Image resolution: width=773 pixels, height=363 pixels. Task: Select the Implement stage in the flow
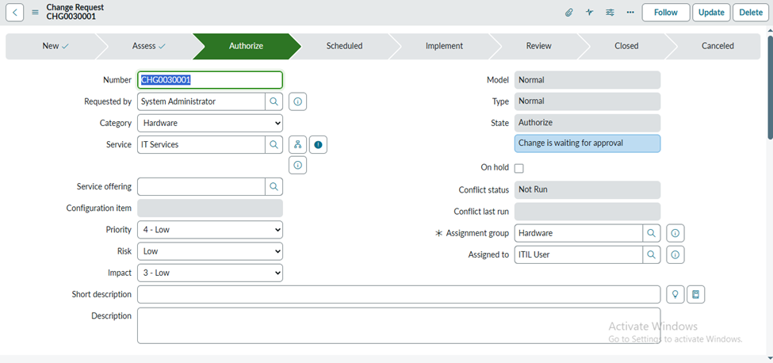(x=444, y=46)
